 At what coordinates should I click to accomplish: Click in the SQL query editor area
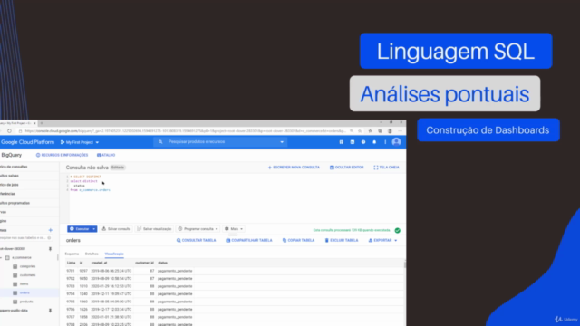237,197
